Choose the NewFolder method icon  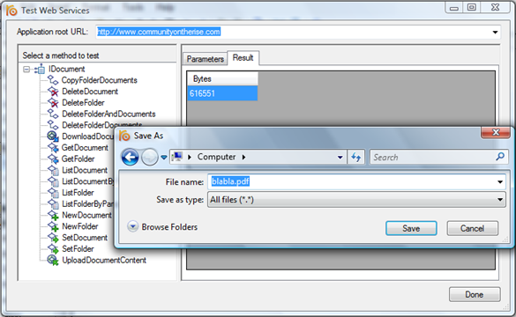coord(53,226)
